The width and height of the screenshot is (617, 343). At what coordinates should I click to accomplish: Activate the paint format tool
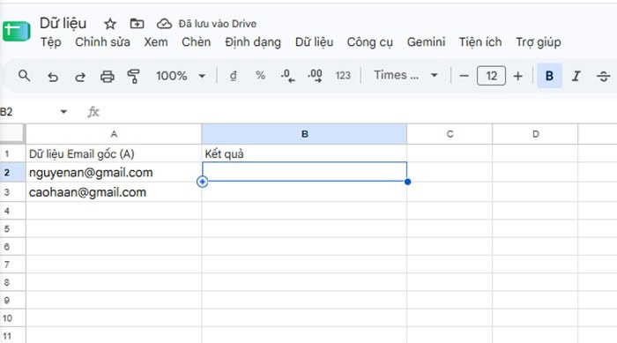(134, 76)
